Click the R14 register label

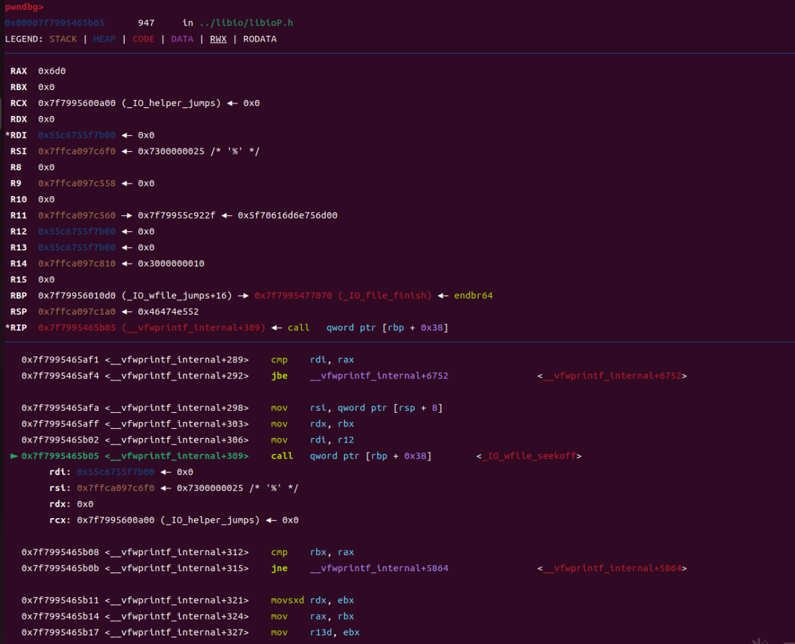(19, 264)
